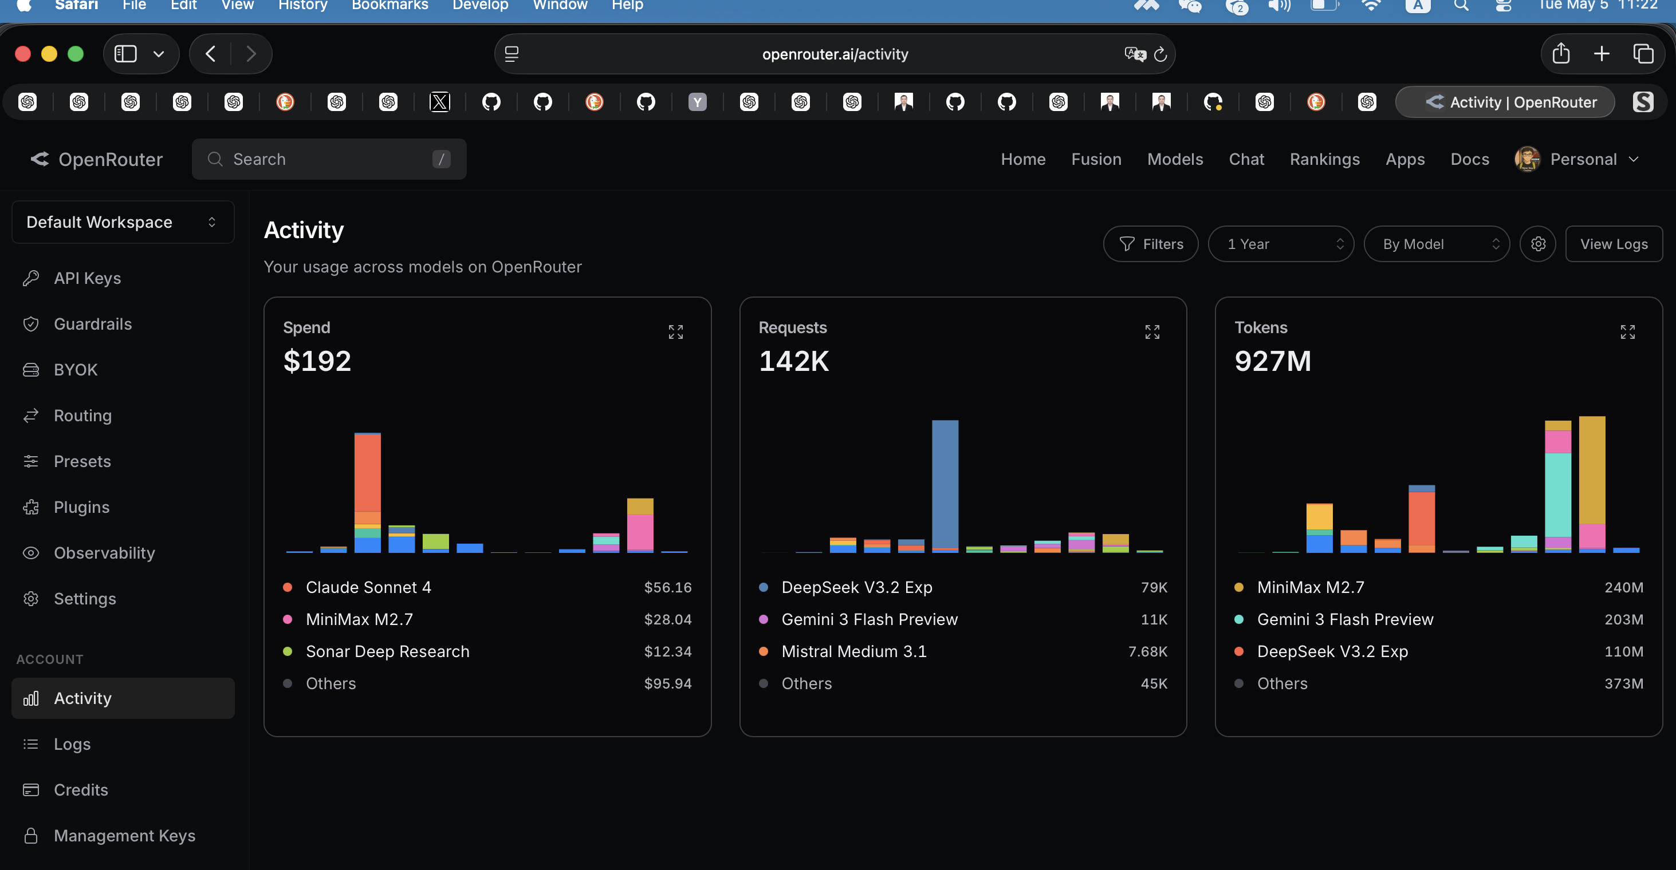Select Activity in the Account section
Screen dimensions: 1676x870
[x=123, y=698]
